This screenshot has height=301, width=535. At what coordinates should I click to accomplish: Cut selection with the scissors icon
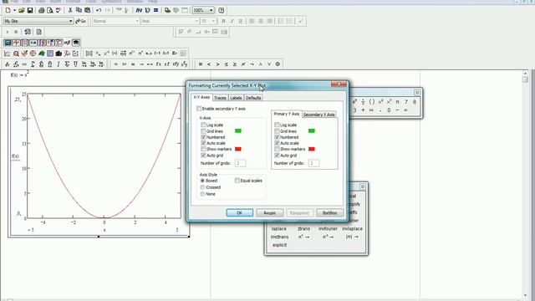[x=70, y=10]
